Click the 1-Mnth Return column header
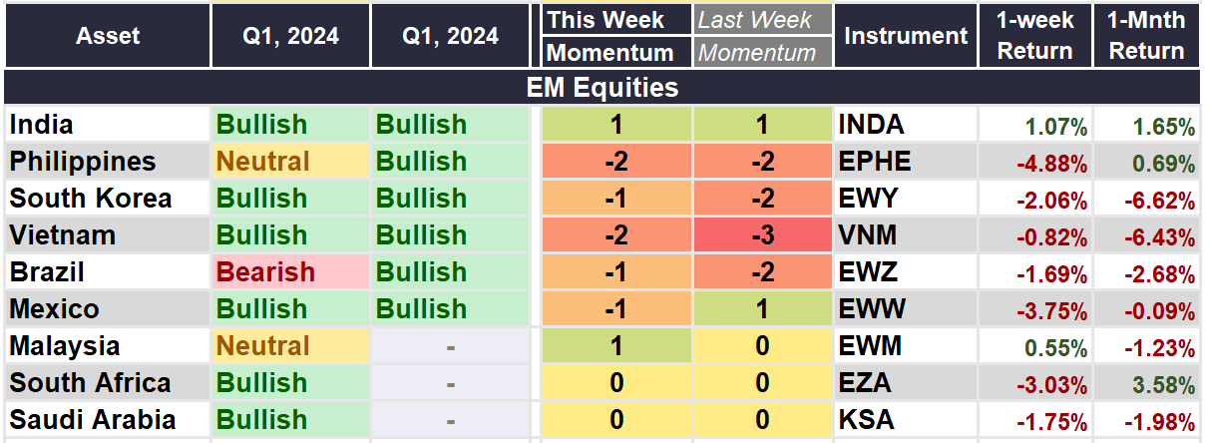1206x443 pixels. [x=1147, y=36]
